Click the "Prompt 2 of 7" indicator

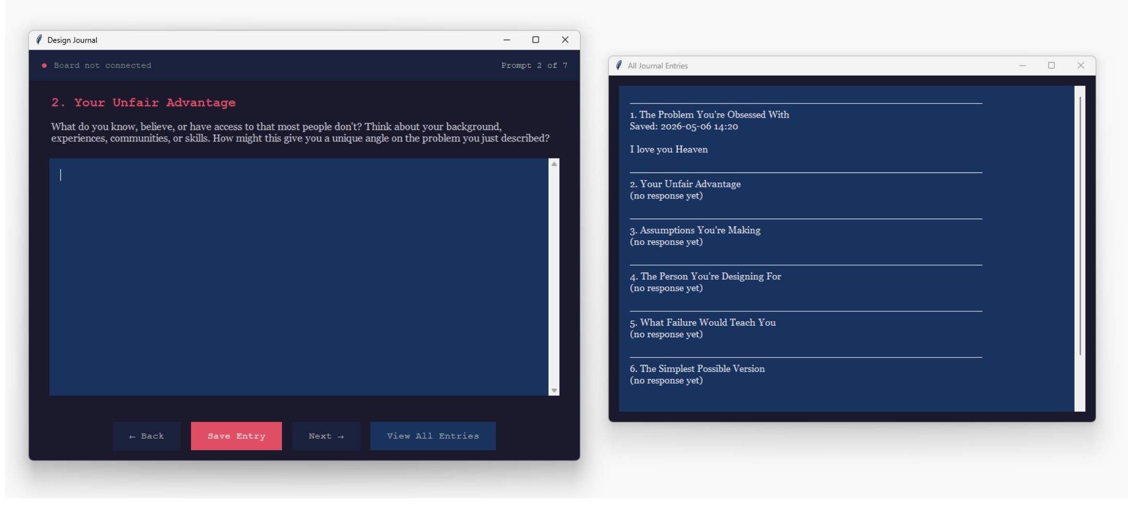534,66
